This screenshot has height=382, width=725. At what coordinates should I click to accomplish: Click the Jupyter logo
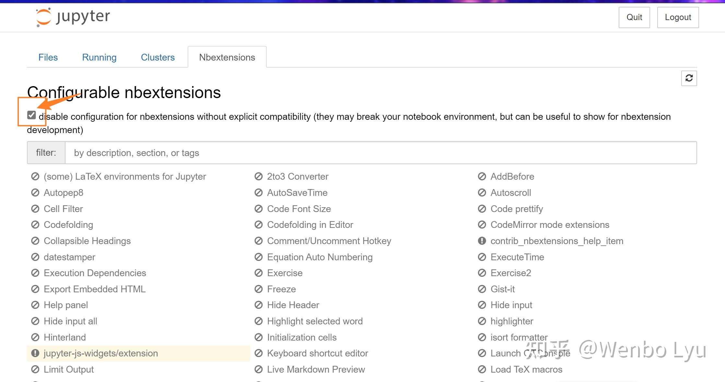(73, 17)
